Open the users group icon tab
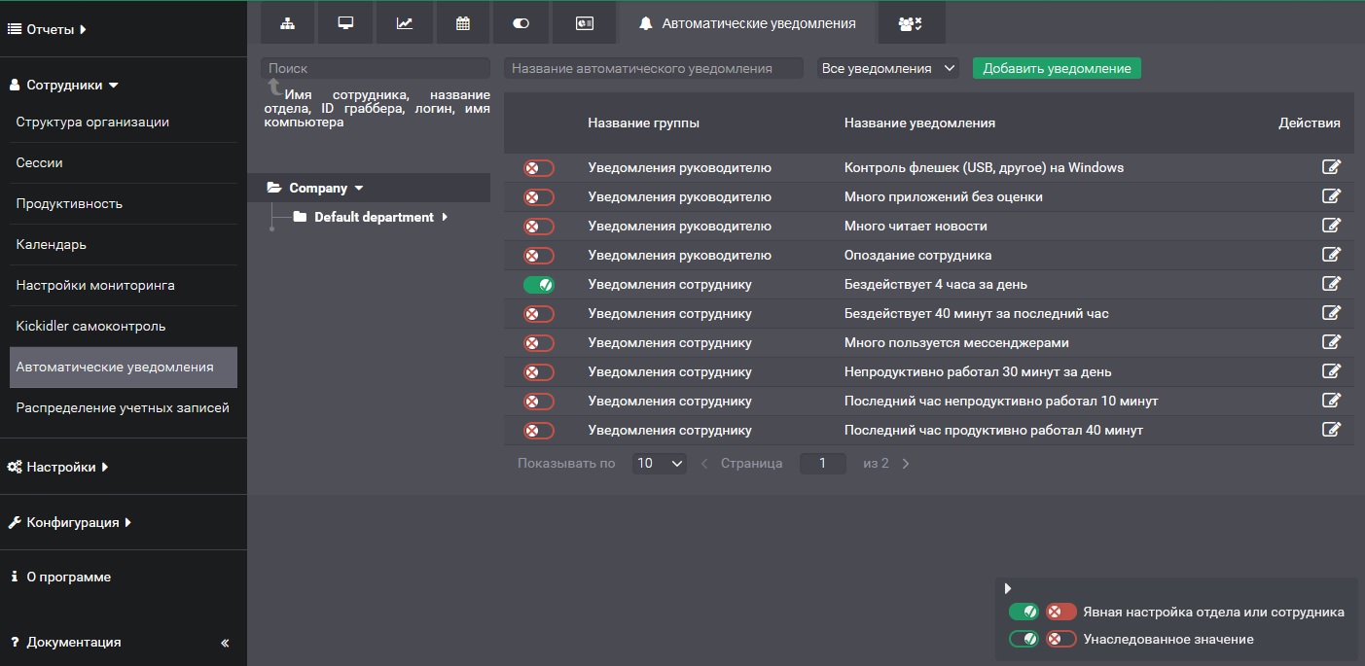1365x666 pixels. [911, 23]
